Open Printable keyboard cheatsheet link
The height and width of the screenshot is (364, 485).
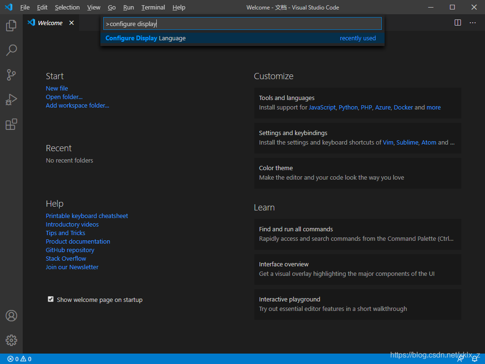[x=87, y=216]
